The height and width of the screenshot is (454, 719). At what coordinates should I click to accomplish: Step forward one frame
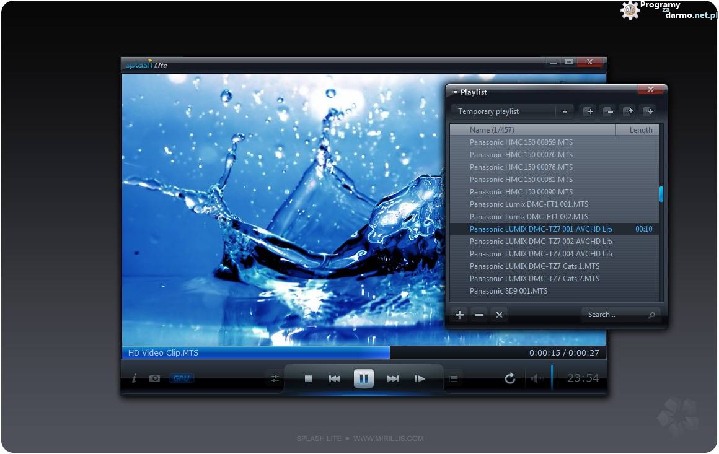click(x=420, y=378)
